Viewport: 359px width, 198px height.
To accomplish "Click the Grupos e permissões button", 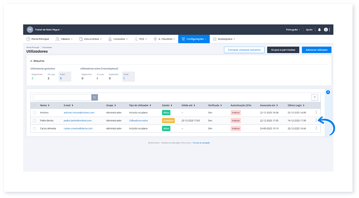I will point(283,50).
